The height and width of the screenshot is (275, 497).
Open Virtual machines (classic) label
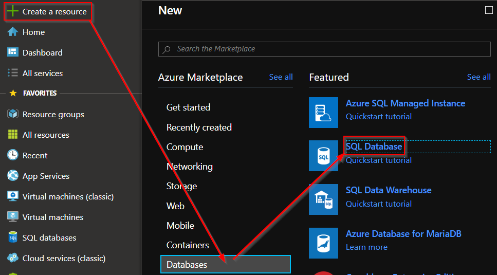click(x=68, y=197)
